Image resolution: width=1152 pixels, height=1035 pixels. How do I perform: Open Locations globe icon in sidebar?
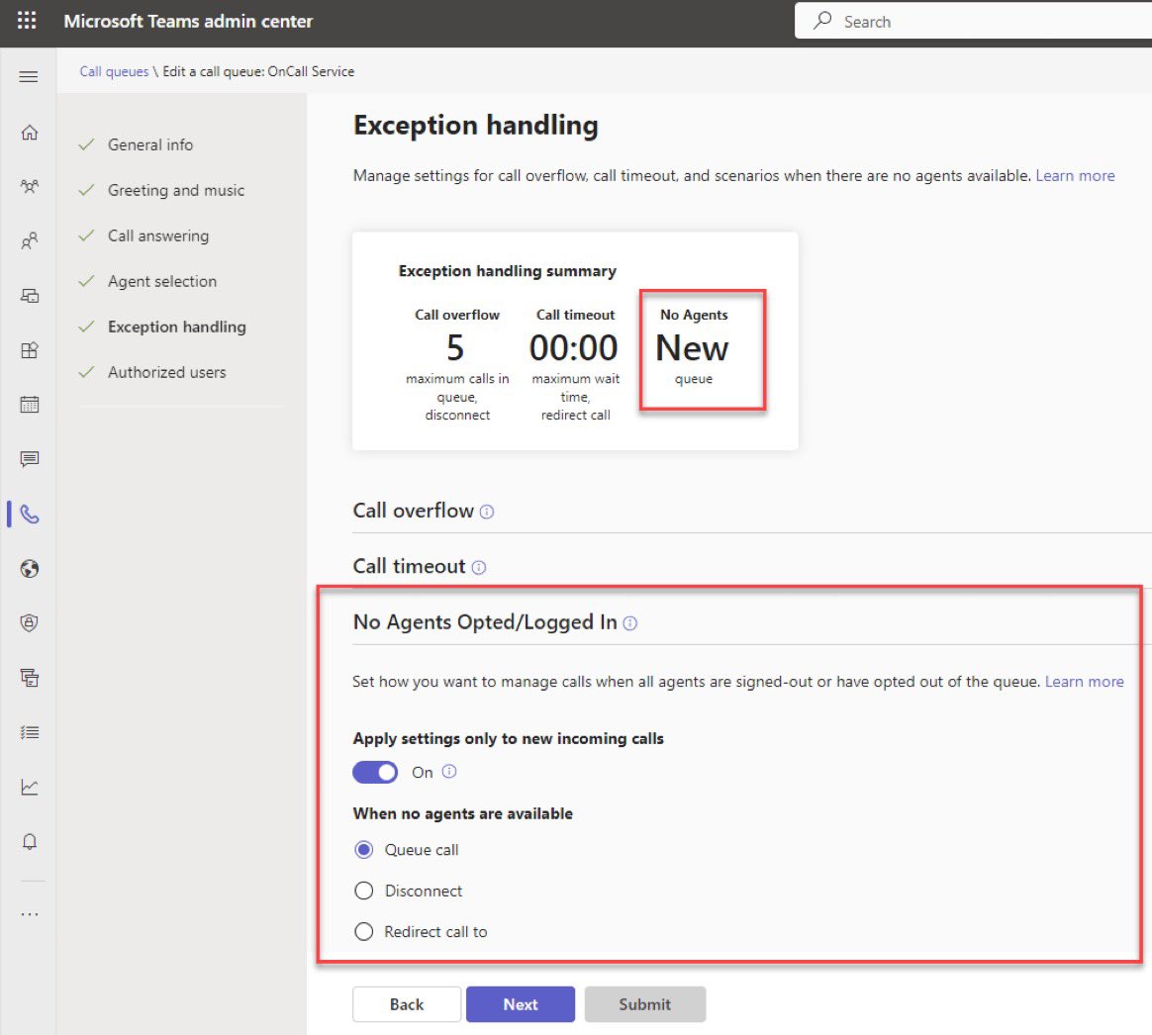(30, 569)
